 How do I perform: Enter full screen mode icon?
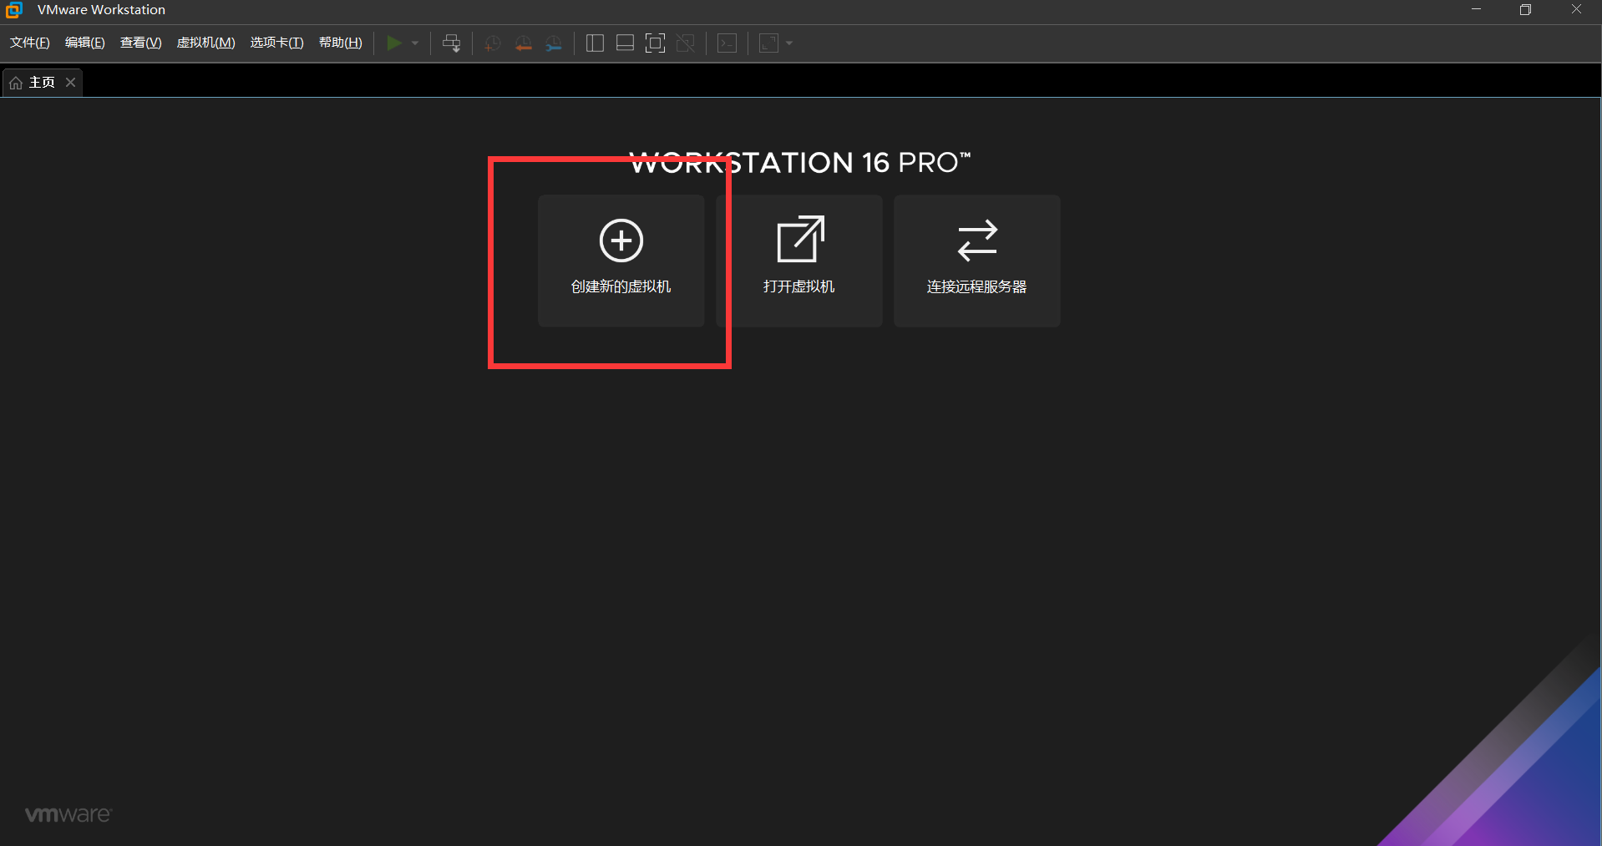pos(656,43)
